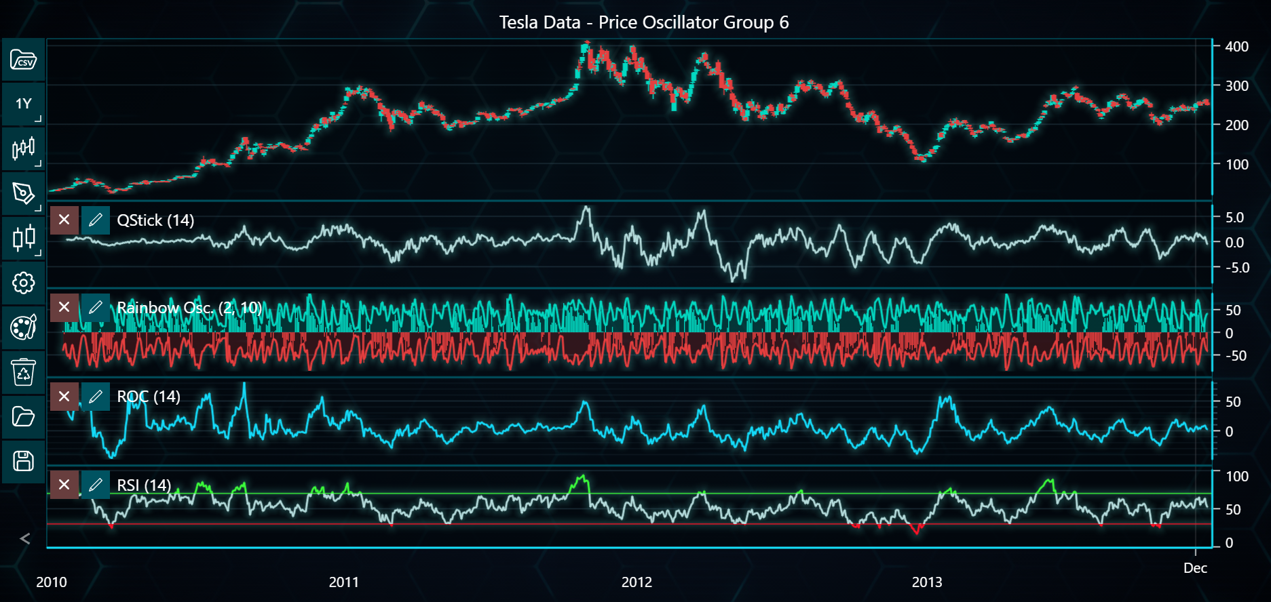Click the -50 Rainbow Osc. axis value
1271x602 pixels.
[1236, 356]
